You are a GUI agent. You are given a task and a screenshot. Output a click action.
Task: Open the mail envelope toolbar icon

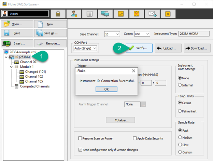(152, 14)
